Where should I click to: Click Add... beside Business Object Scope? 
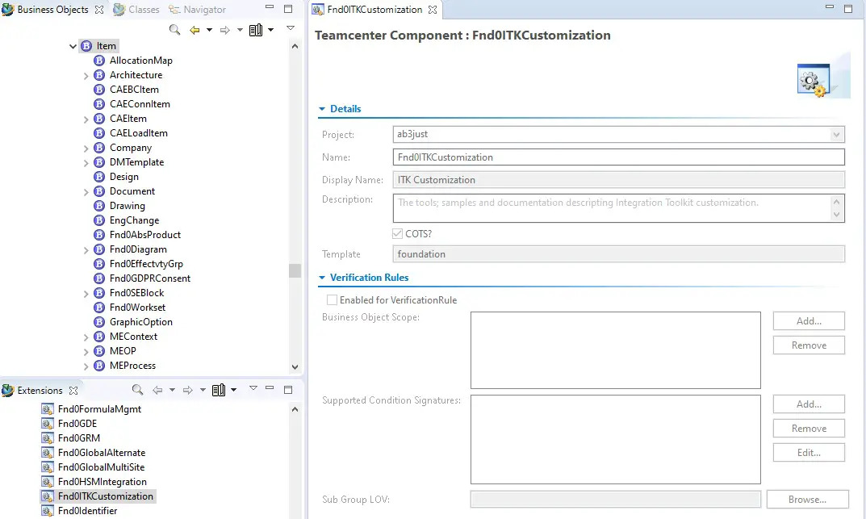[x=809, y=320]
